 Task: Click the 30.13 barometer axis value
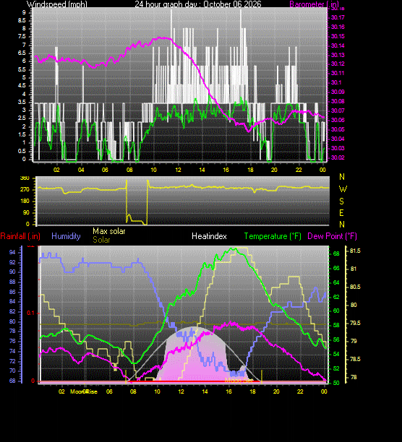(338, 55)
